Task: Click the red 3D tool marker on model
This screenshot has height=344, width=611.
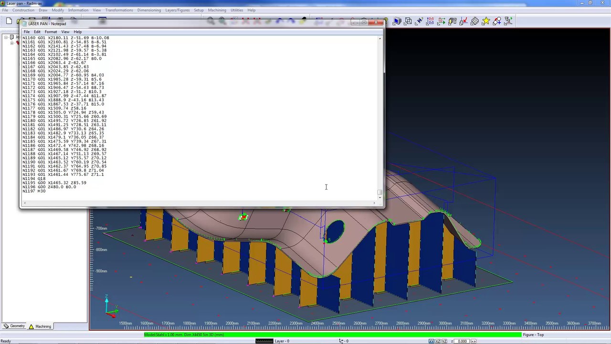Action: pyautogui.click(x=243, y=217)
